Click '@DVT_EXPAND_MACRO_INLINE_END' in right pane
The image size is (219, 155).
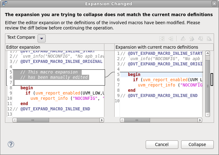[x=162, y=95]
